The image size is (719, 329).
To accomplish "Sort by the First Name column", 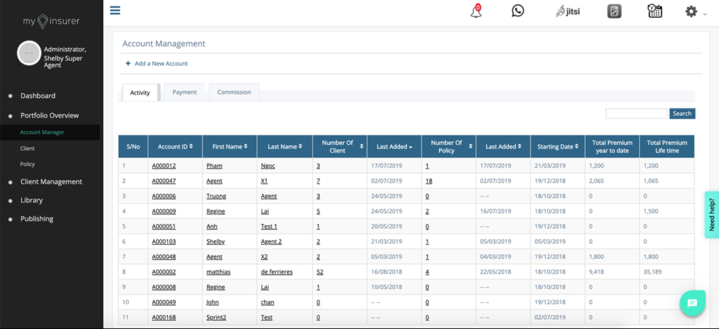I will [230, 147].
